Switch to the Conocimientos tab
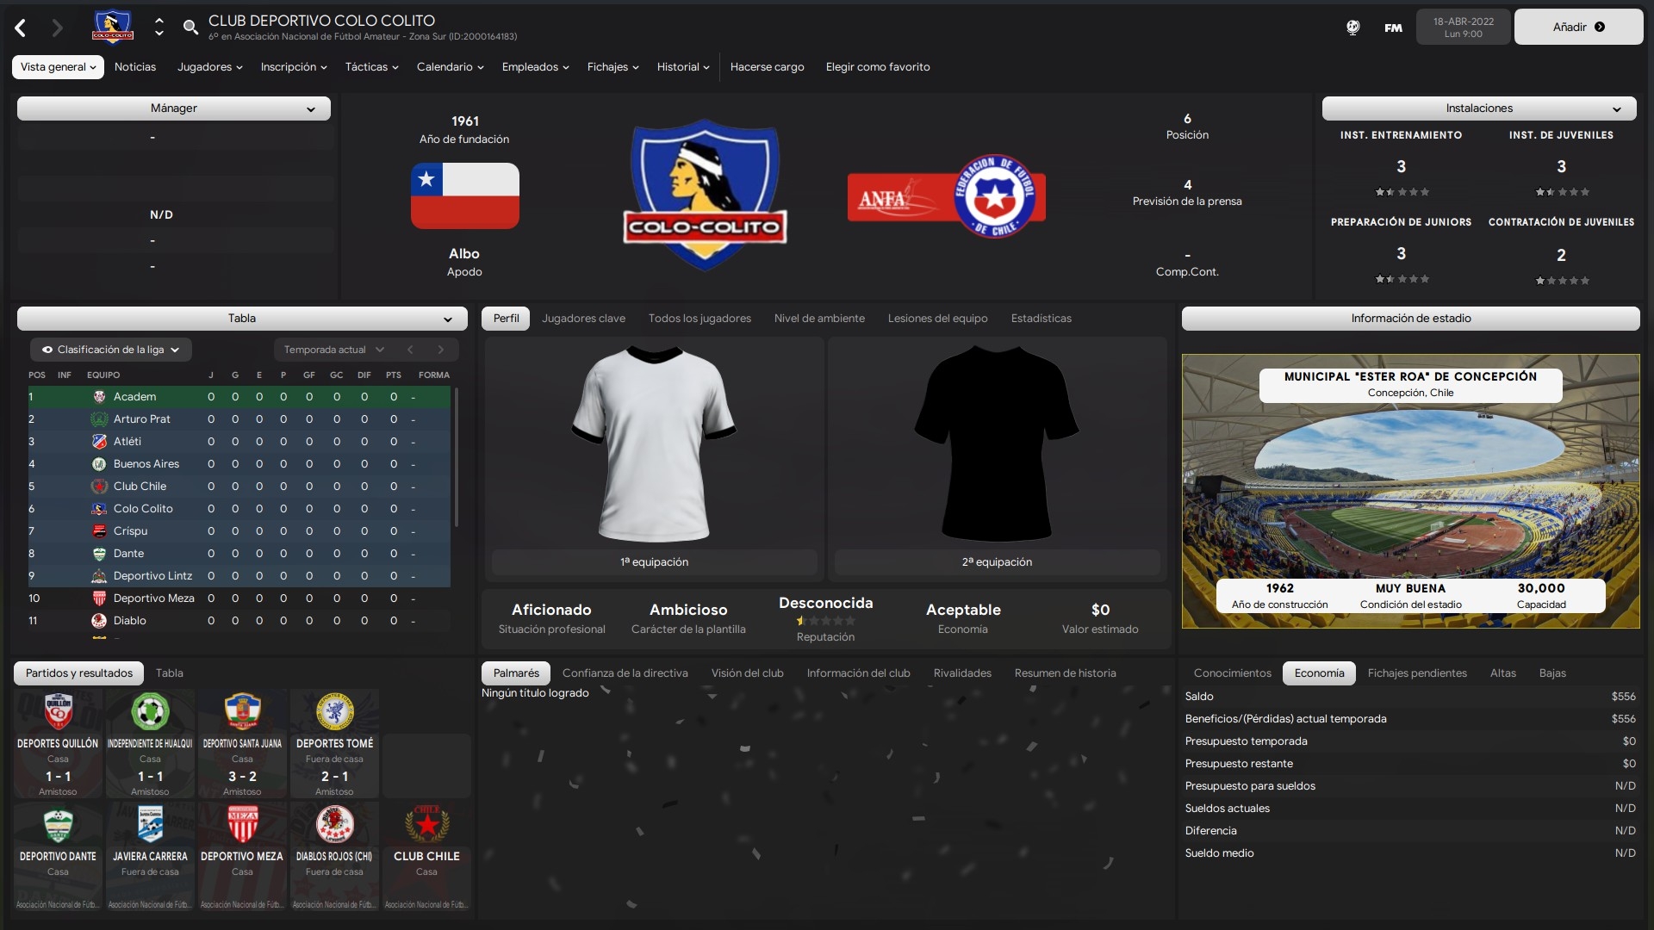Image resolution: width=1654 pixels, height=930 pixels. coord(1232,673)
